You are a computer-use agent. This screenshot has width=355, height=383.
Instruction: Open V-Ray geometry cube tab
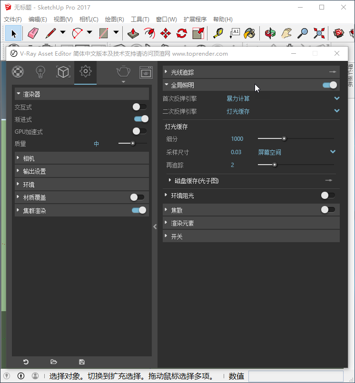63,72
